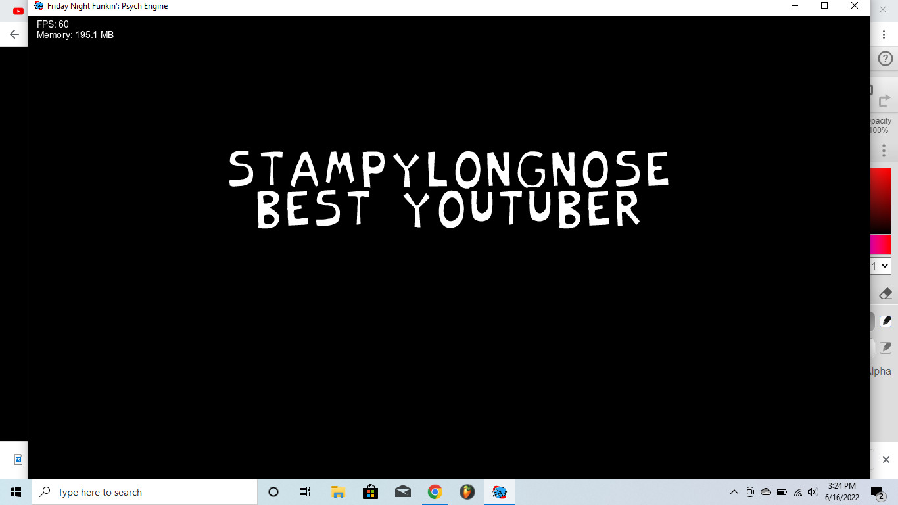Toggle the gray pen mode button

(886, 347)
